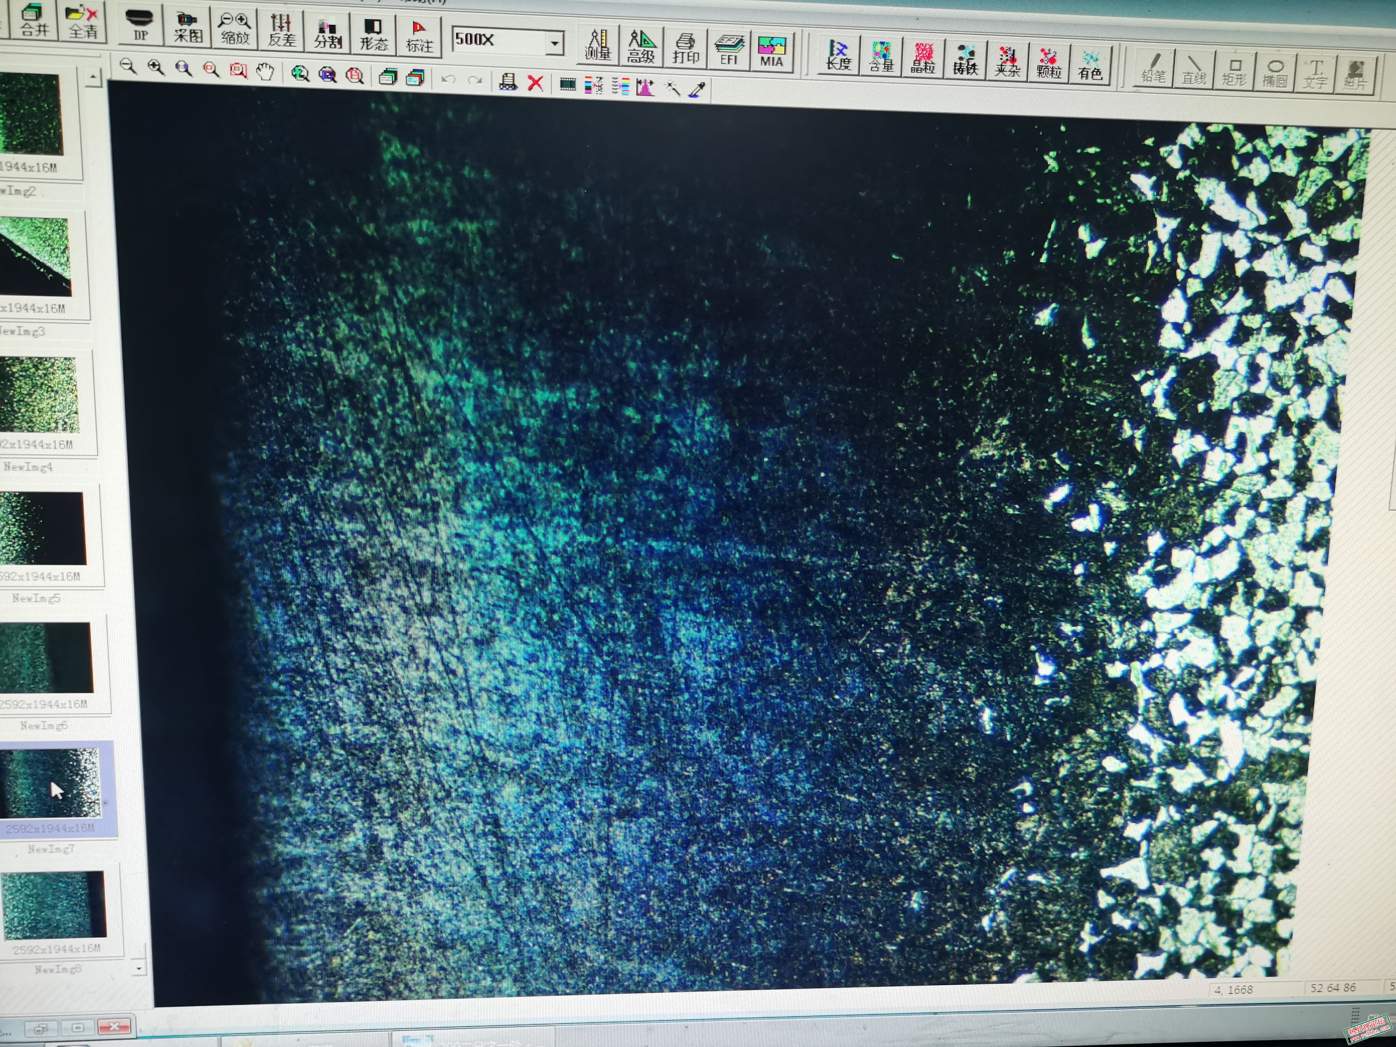
Task: Click the red X delete icon
Action: click(x=535, y=83)
